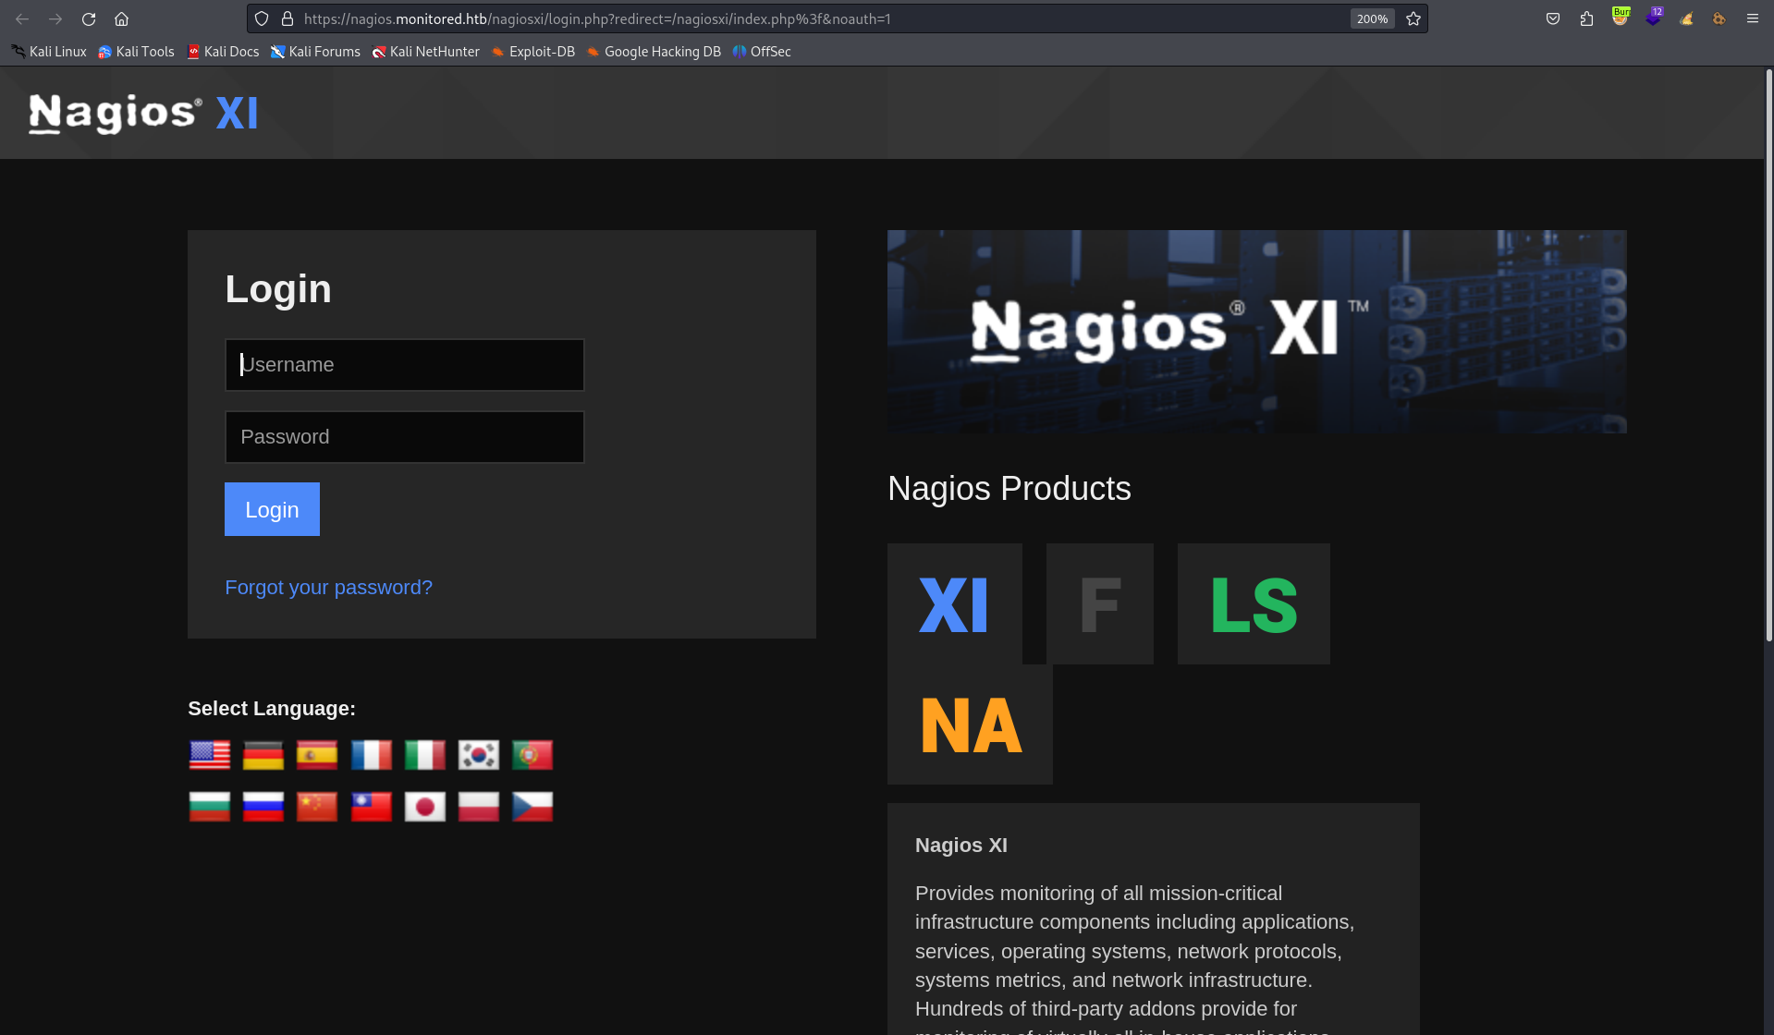1774x1035 pixels.
Task: Open the extensions puzzle icon
Action: pos(1586,18)
